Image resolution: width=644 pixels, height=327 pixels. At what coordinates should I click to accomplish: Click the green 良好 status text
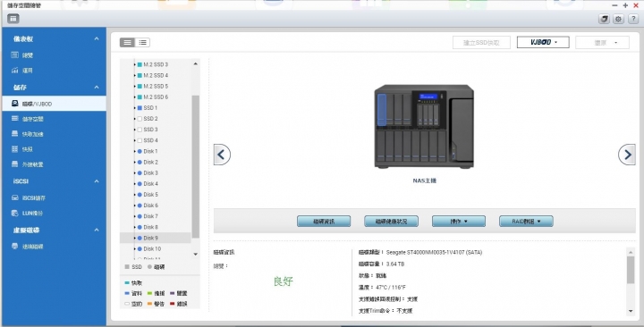284,281
